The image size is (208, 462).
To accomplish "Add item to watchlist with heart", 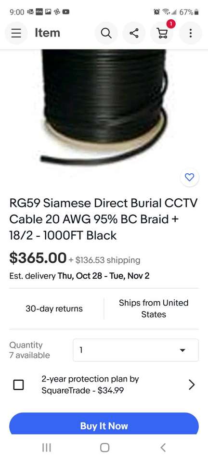I will click(x=189, y=178).
